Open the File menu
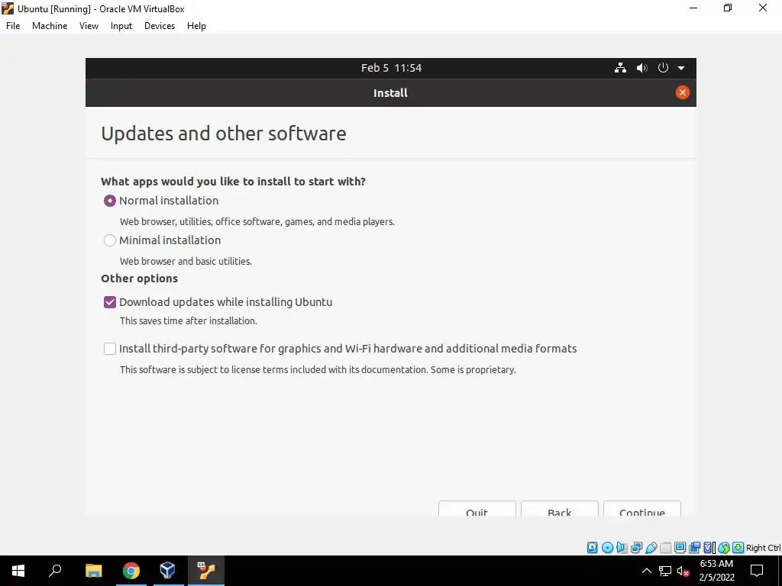 point(13,26)
